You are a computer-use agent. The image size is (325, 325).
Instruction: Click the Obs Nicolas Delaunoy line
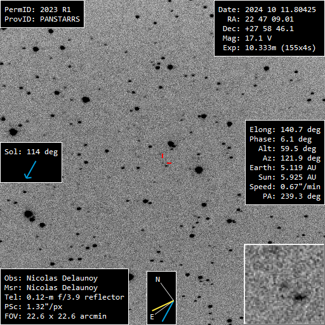point(51,278)
